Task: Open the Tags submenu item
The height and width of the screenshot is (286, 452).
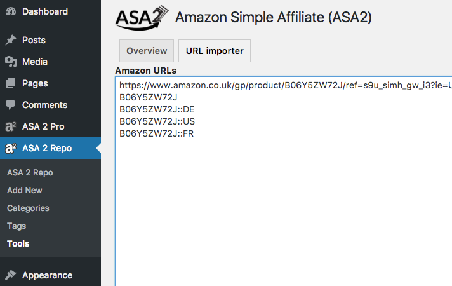Action: 17,226
